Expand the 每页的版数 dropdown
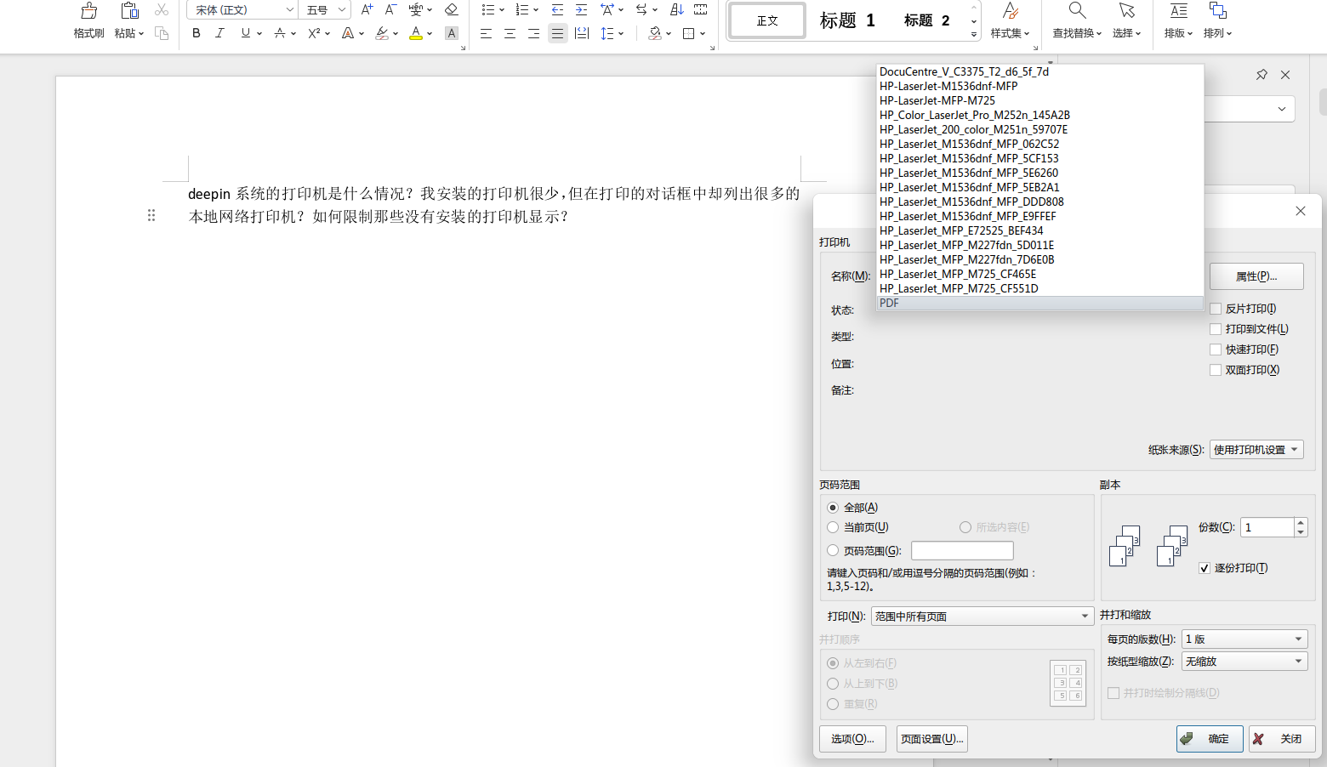 1244,639
